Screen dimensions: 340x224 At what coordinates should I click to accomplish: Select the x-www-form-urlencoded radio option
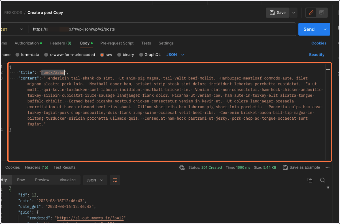[46, 55]
